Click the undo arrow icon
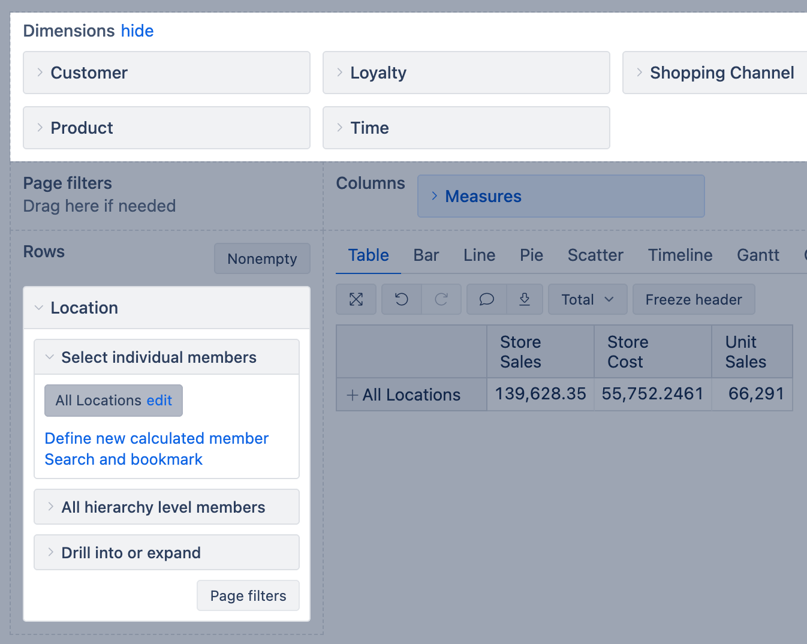This screenshot has height=644, width=807. pyautogui.click(x=402, y=299)
